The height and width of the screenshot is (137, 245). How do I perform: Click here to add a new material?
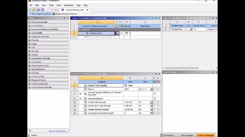(98, 37)
